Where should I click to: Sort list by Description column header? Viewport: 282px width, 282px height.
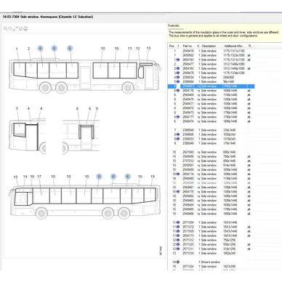pos(209,46)
